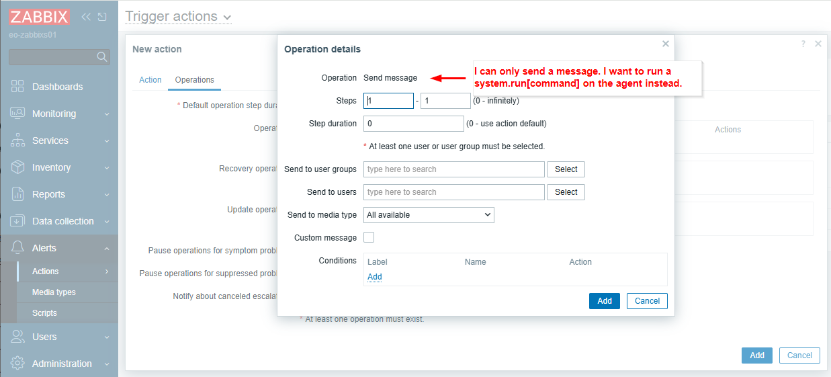
Task: Enable the Custom message checkbox
Action: (x=369, y=237)
